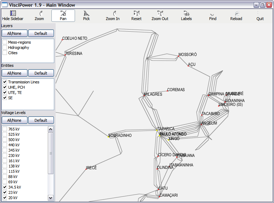Click All/None under Layers
This screenshot has width=274, height=203.
click(14, 33)
